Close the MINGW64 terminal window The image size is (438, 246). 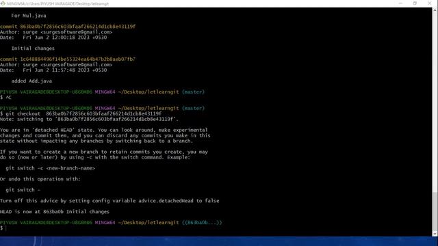tap(430, 3)
